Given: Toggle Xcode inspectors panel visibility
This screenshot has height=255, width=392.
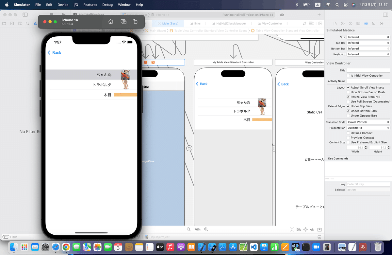Looking at the screenshot, I should click(x=385, y=15).
